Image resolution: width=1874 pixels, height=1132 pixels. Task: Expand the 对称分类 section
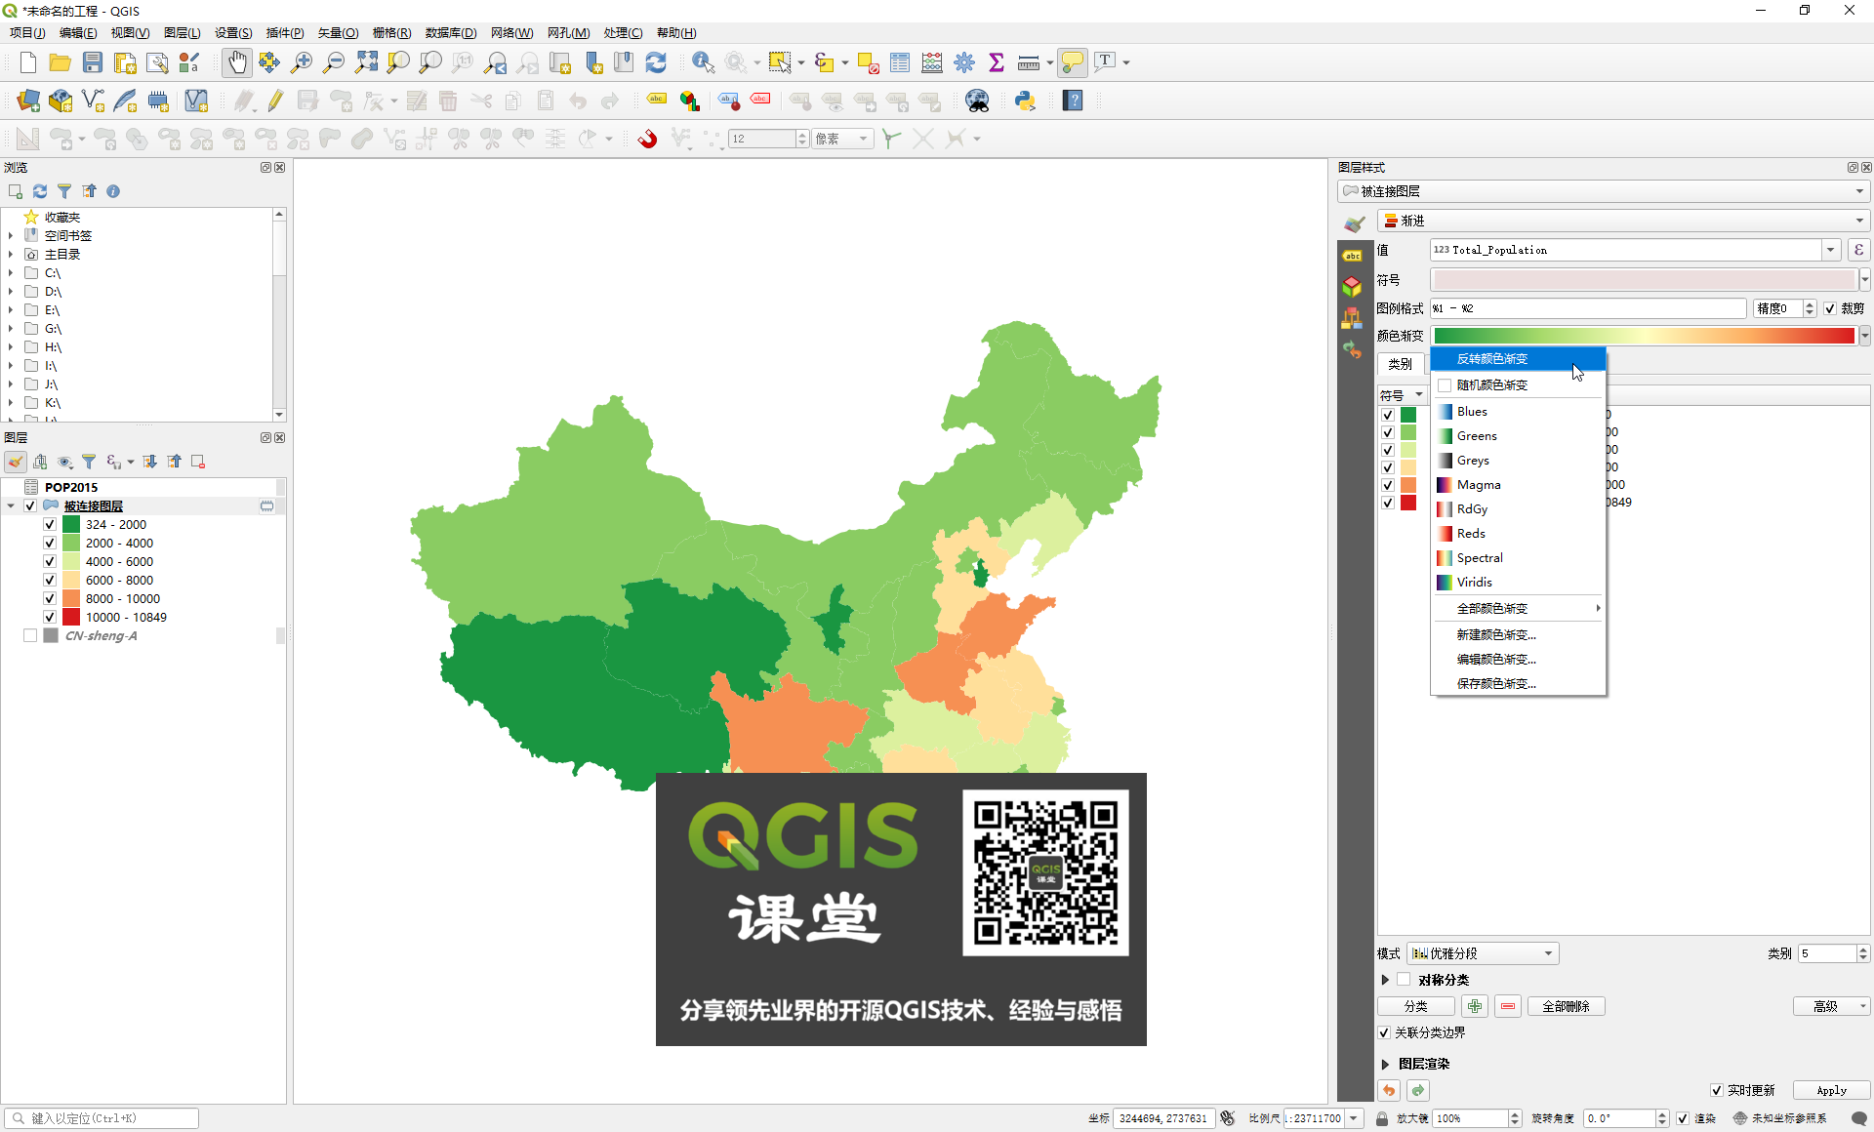point(1385,980)
